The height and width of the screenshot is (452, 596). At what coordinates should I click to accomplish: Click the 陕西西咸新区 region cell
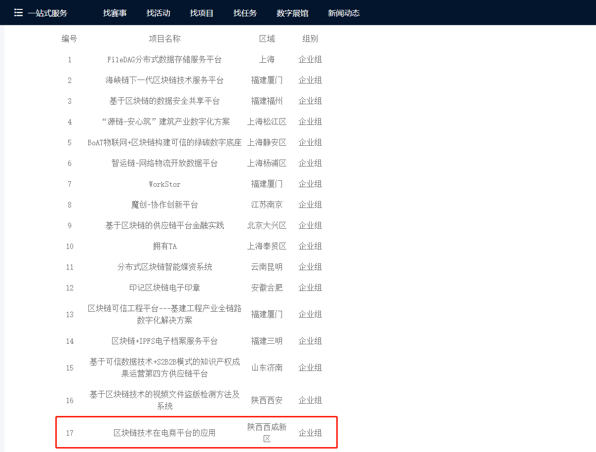click(267, 432)
